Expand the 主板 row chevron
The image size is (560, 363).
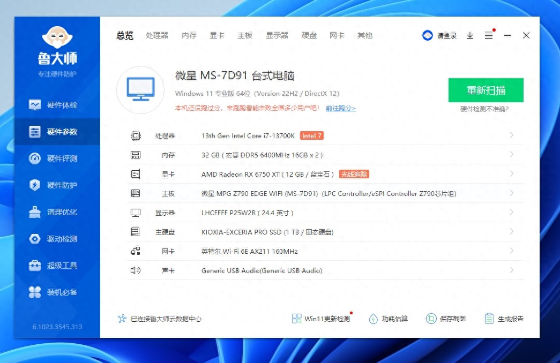coord(511,193)
